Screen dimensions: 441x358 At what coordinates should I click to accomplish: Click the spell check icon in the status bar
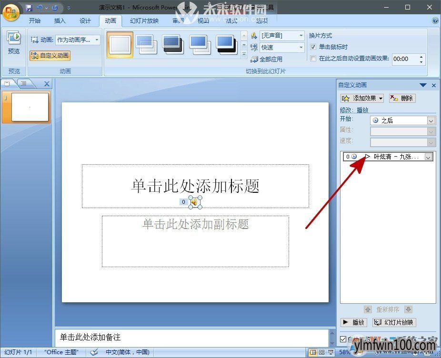click(x=94, y=352)
